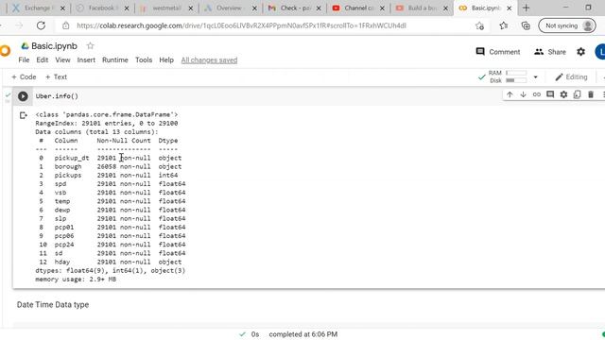Mirror cell in tab icon
Image resolution: width=605 pixels, height=340 pixels.
tap(578, 94)
